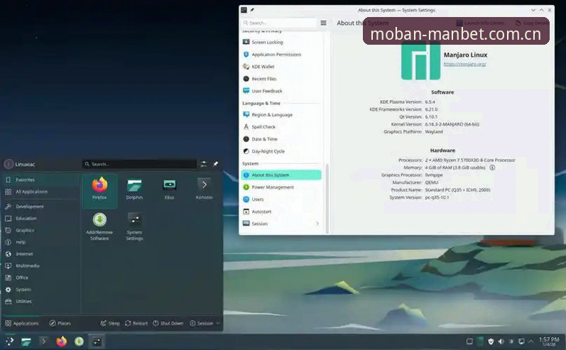
Task: Click the Shut Down button
Action: (x=168, y=323)
